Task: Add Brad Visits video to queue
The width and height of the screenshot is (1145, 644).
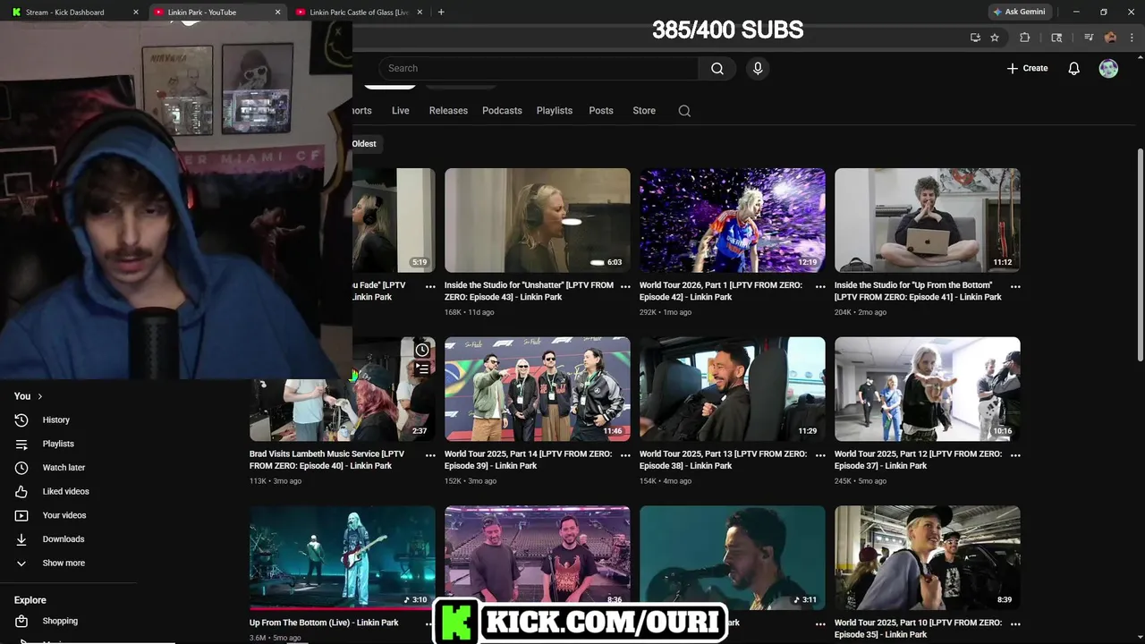Action: click(422, 369)
